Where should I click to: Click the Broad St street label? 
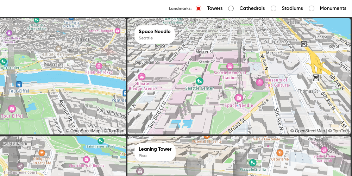tap(236, 126)
